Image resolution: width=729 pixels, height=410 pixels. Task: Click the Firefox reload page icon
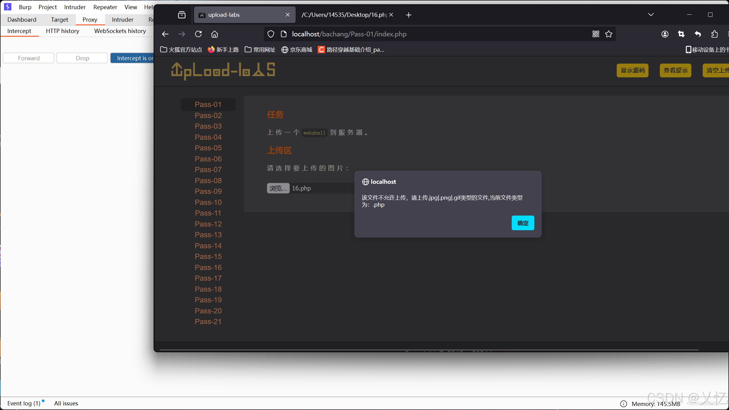198,34
